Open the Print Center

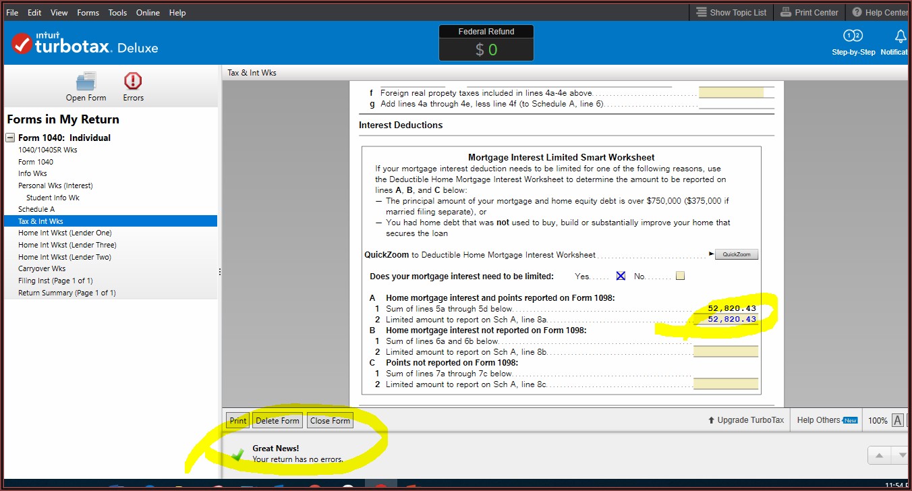click(x=809, y=12)
